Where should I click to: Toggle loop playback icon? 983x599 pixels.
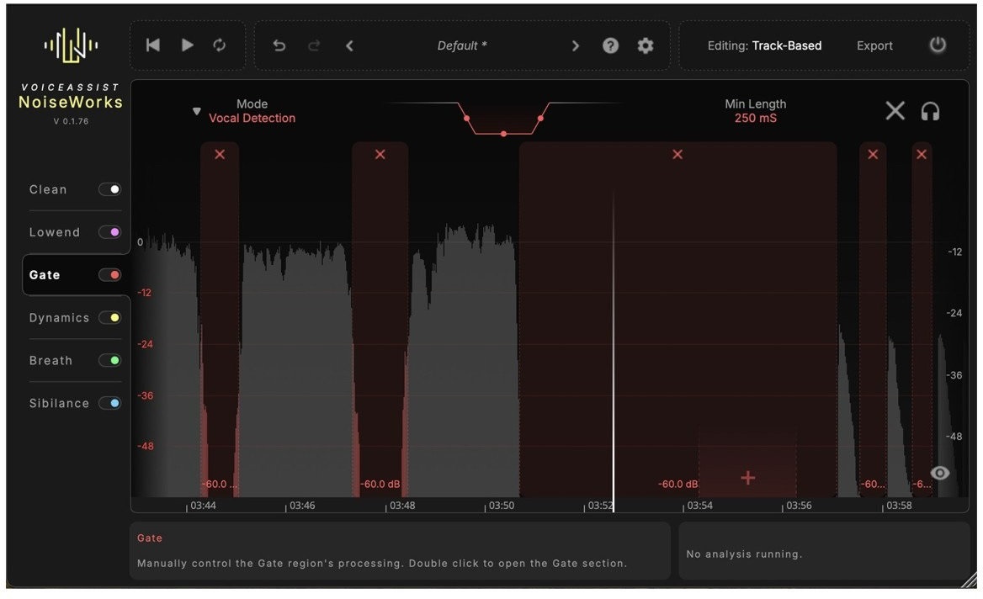(x=220, y=45)
